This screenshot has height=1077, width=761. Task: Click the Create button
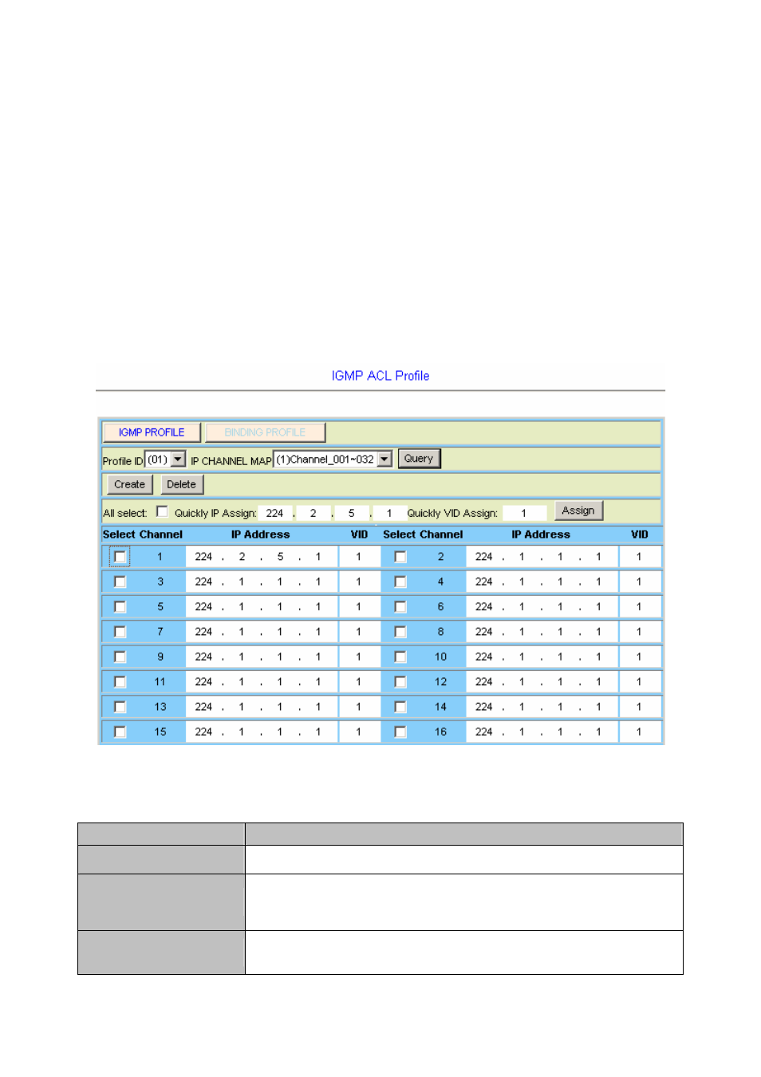pyautogui.click(x=129, y=484)
